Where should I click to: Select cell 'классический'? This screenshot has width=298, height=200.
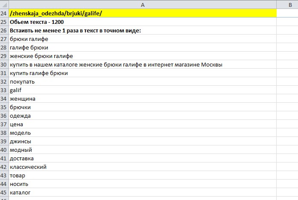143,167
